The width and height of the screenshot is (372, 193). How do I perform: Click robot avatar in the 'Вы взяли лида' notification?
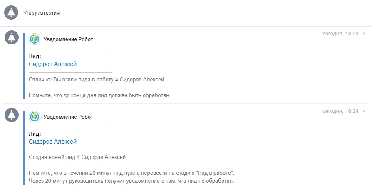pos(35,39)
